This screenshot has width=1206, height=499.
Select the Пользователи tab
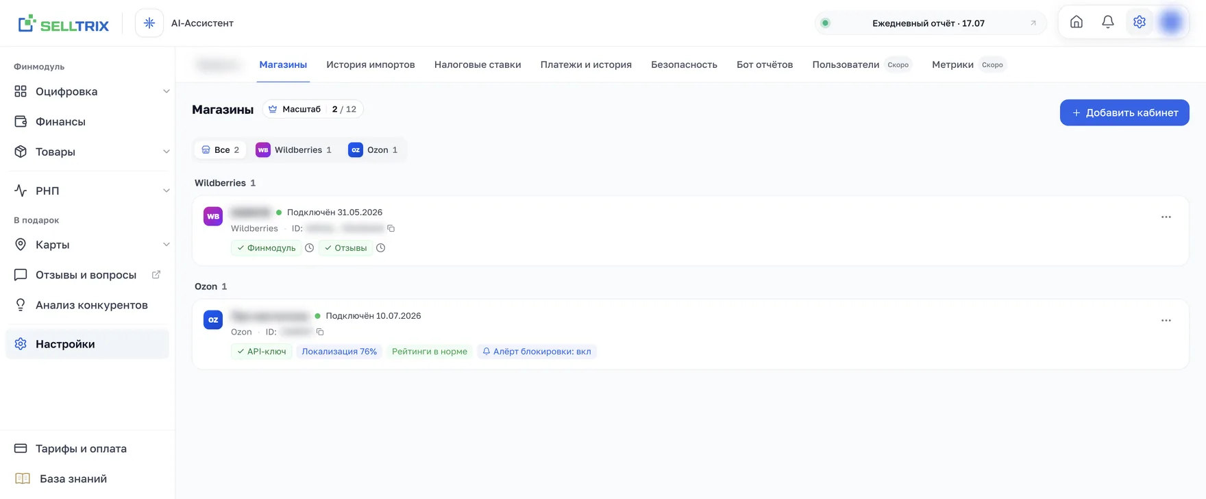tap(861, 64)
